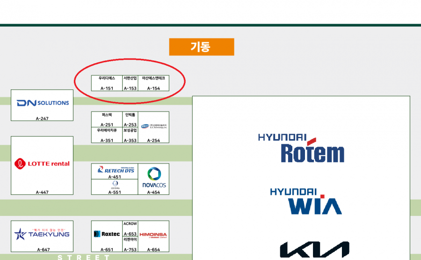Click booth number A-253
The height and width of the screenshot is (260, 421).
130,125
